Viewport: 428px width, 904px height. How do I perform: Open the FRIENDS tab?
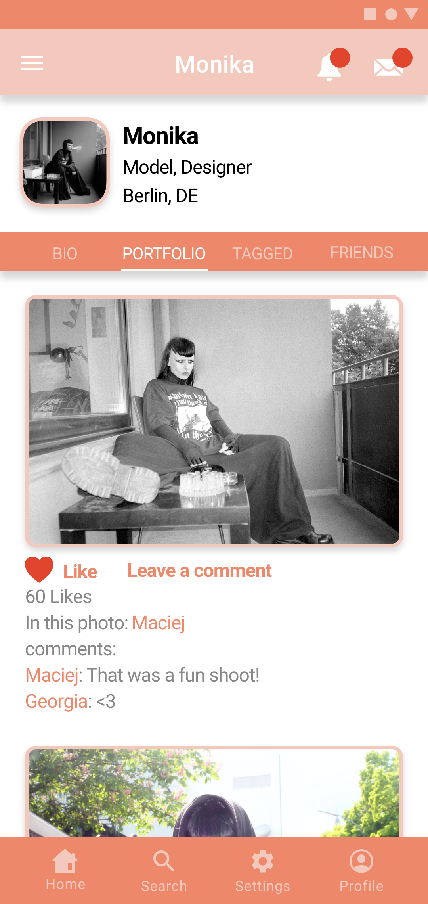(x=361, y=252)
